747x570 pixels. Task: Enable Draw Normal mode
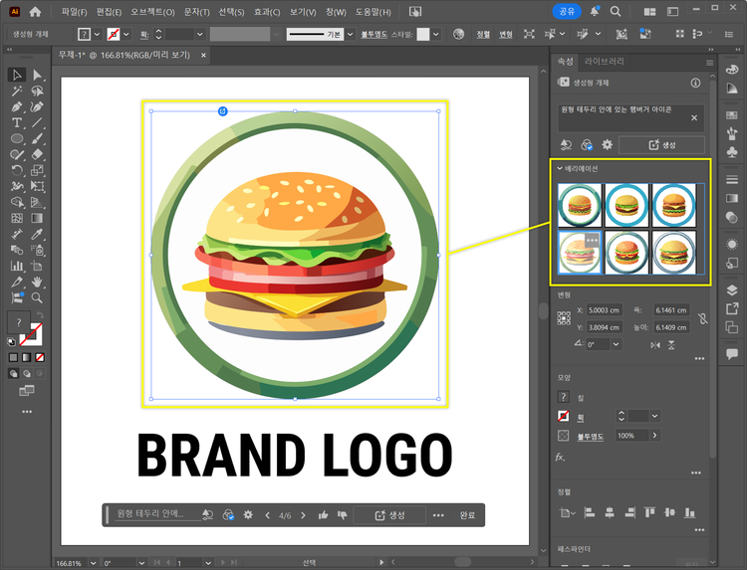[x=13, y=373]
